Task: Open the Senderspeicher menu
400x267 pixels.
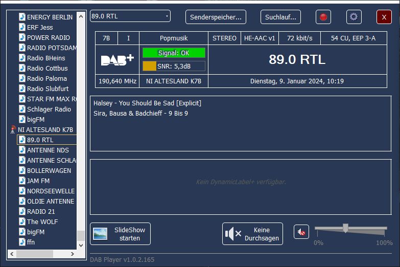Action: click(x=216, y=17)
